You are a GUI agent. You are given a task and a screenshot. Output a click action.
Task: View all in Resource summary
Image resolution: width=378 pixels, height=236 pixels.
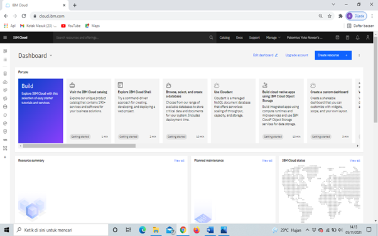179,161
